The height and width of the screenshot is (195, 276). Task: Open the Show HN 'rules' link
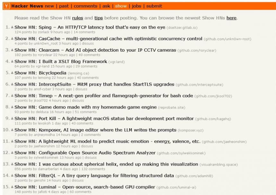tap(78, 18)
